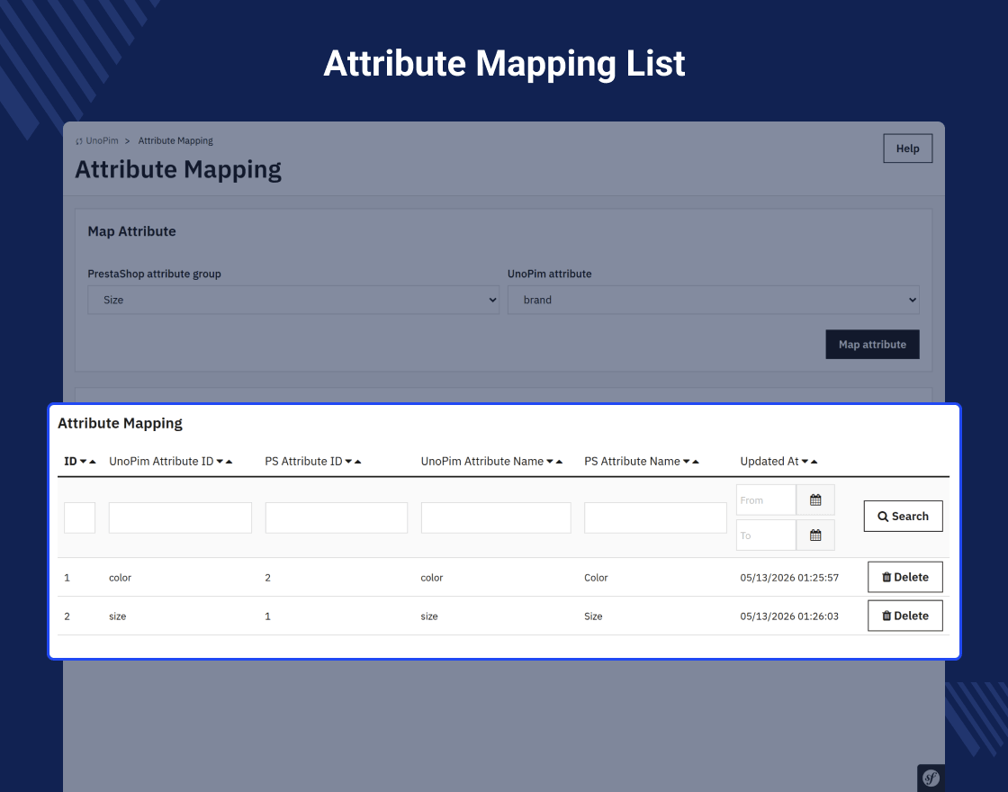The image size is (1008, 792).
Task: Click the Attribute Mapping breadcrumb
Action: tap(175, 140)
